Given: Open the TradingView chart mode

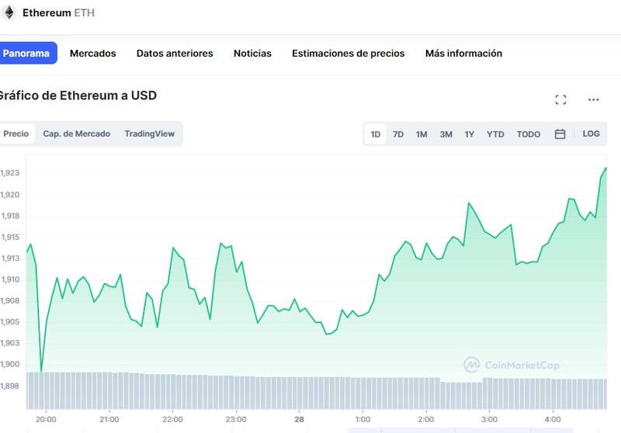Looking at the screenshot, I should coord(149,133).
